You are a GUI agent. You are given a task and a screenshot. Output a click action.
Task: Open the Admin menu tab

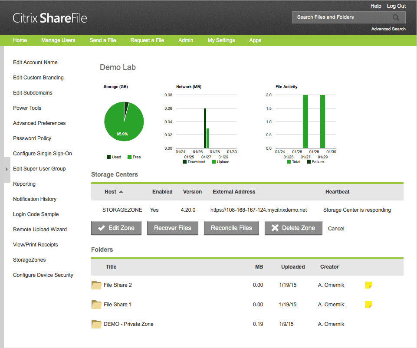pos(186,40)
